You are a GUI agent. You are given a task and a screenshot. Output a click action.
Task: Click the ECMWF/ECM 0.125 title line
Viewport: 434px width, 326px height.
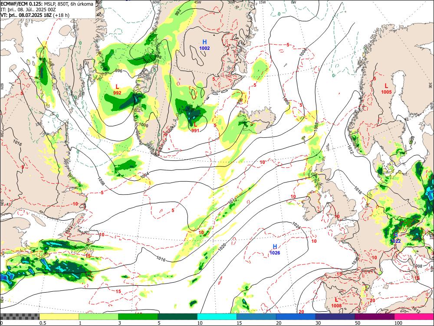pyautogui.click(x=47, y=4)
